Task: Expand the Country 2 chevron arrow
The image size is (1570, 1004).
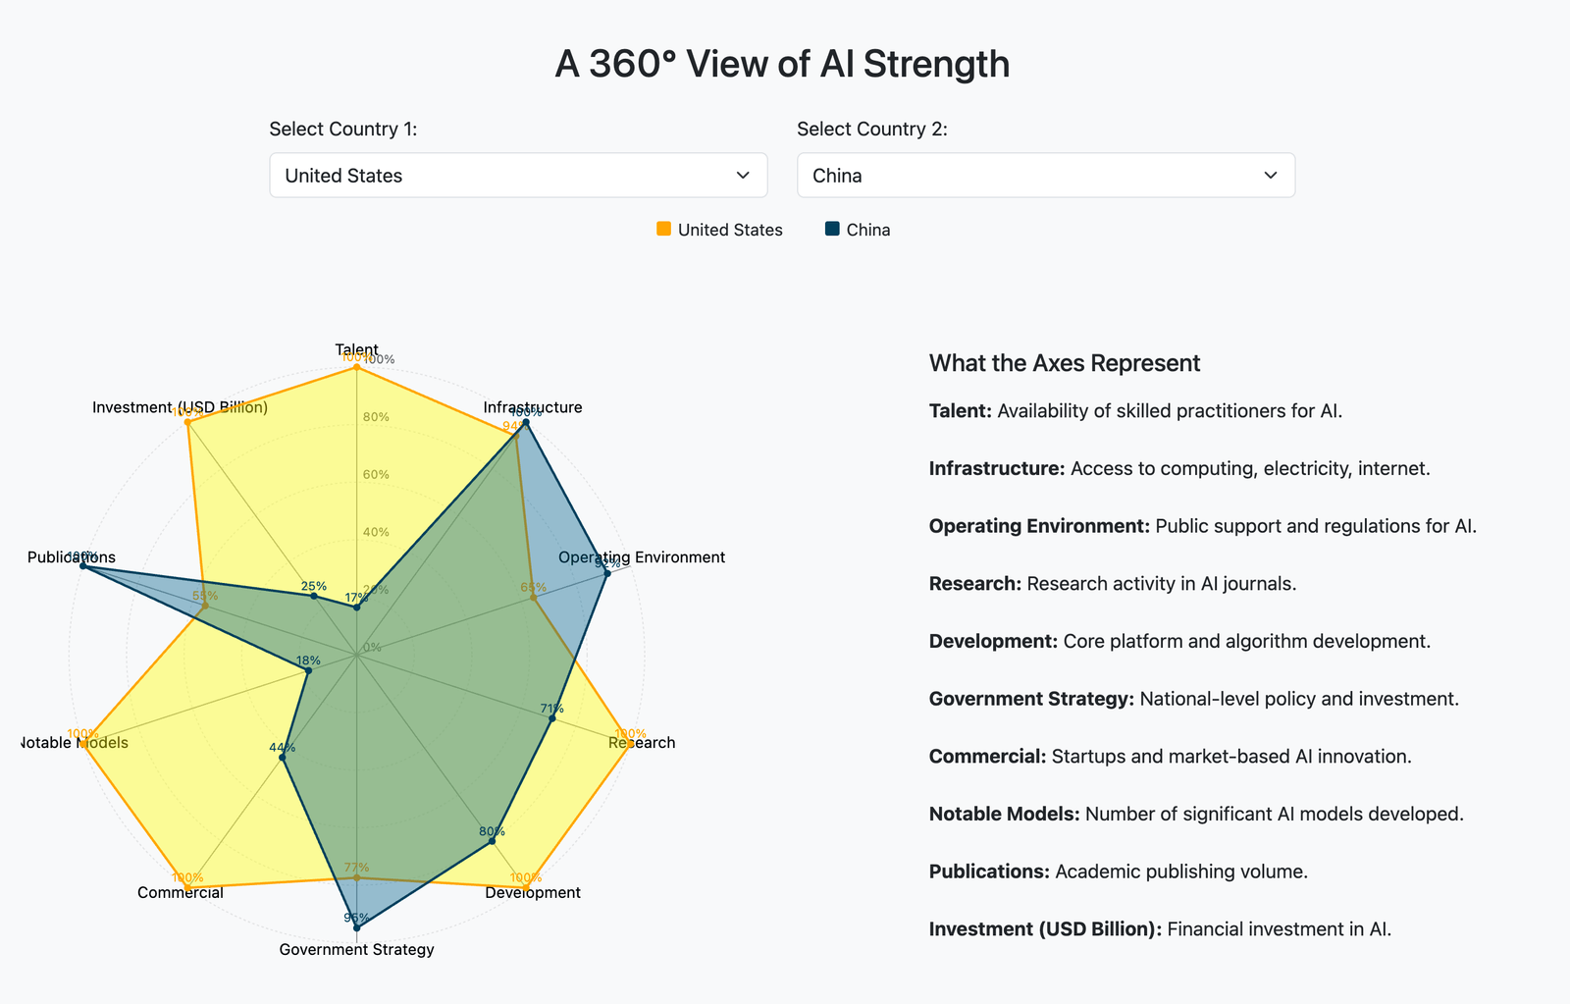Action: (x=1271, y=175)
